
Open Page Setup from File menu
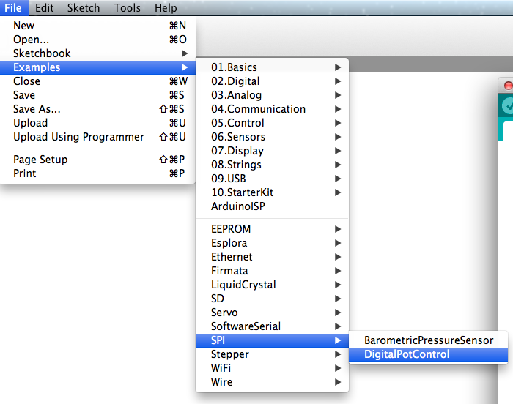pyautogui.click(x=97, y=160)
